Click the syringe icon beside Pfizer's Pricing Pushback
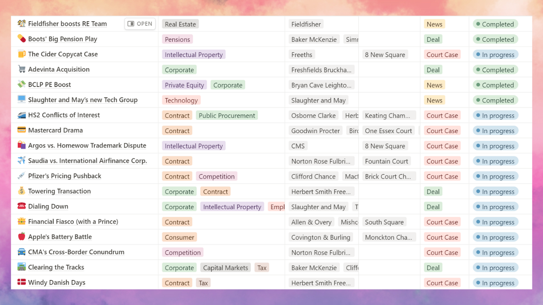543x305 pixels. 22,176
